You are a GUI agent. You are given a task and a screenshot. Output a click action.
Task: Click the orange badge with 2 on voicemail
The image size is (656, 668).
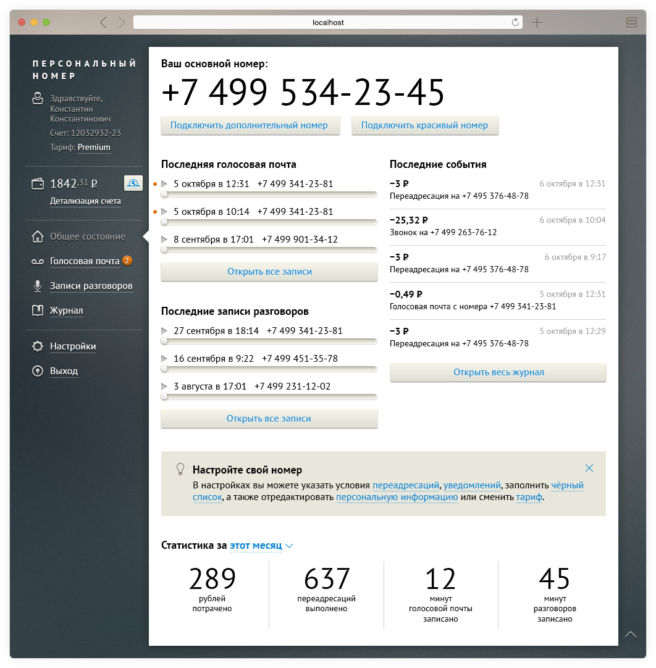click(x=127, y=261)
